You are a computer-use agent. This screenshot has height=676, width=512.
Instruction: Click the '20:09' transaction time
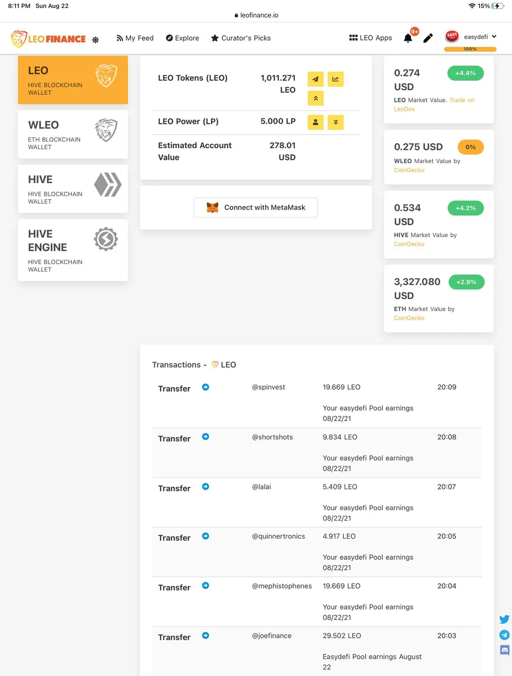pos(446,387)
